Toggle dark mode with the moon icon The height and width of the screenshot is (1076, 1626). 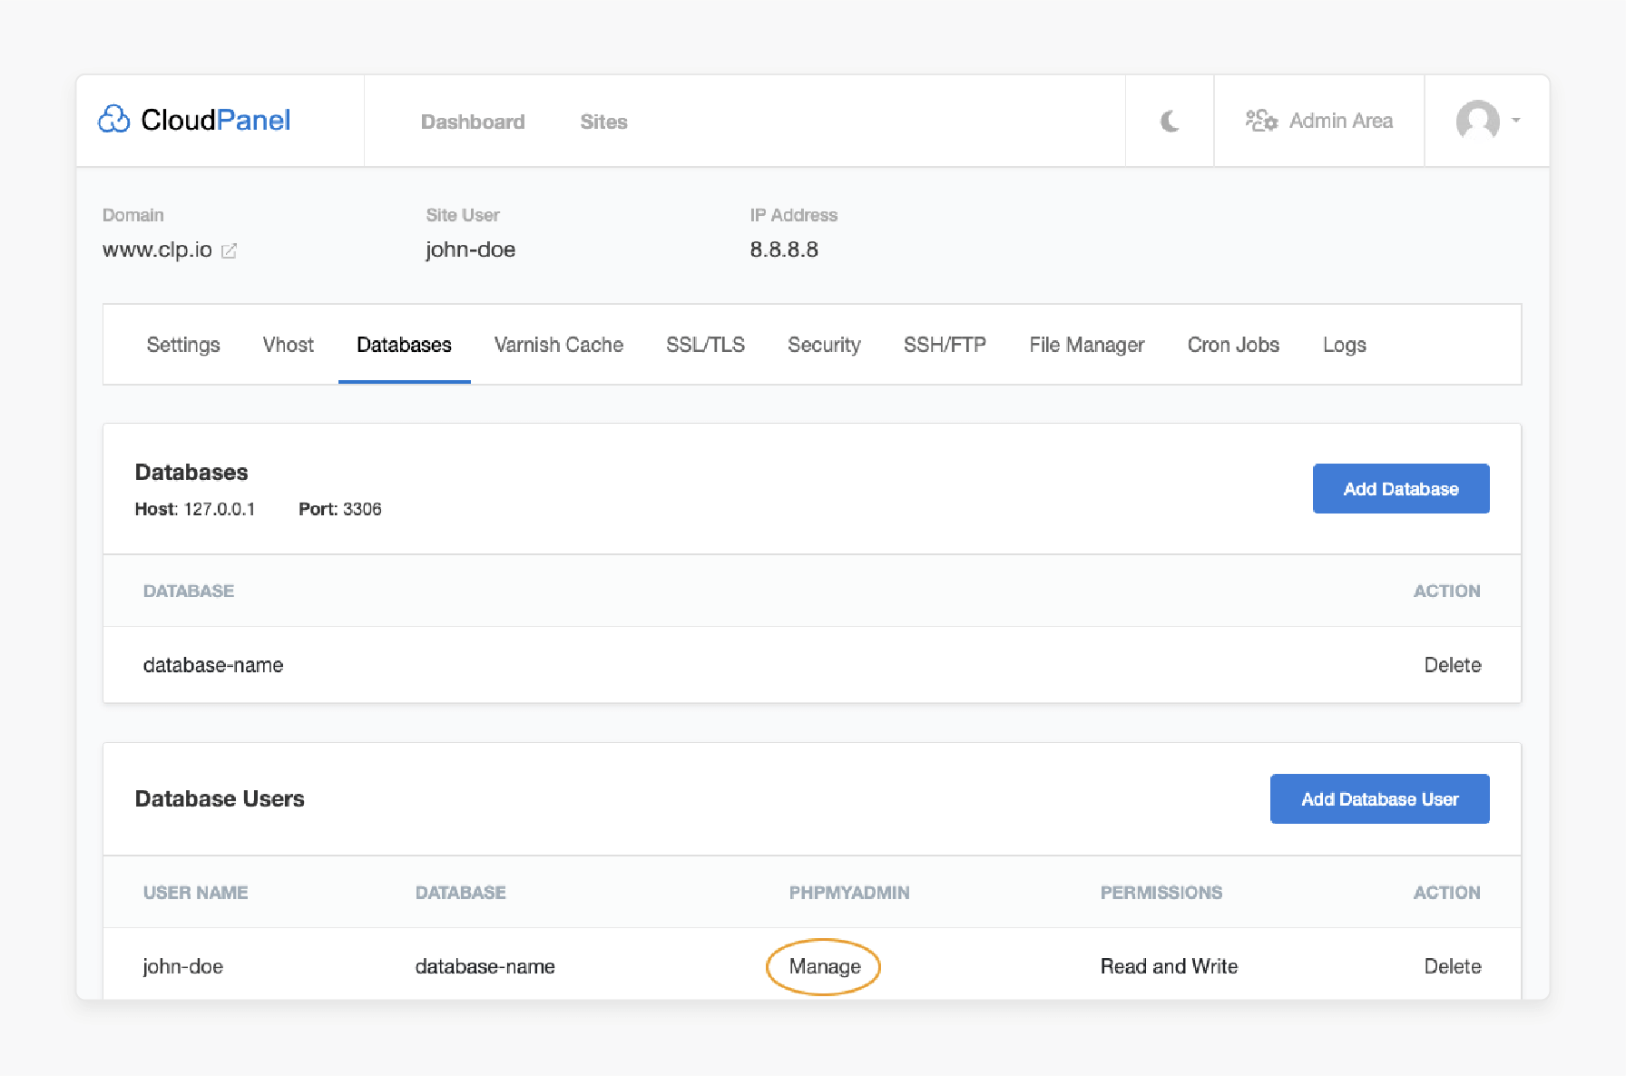click(1170, 121)
